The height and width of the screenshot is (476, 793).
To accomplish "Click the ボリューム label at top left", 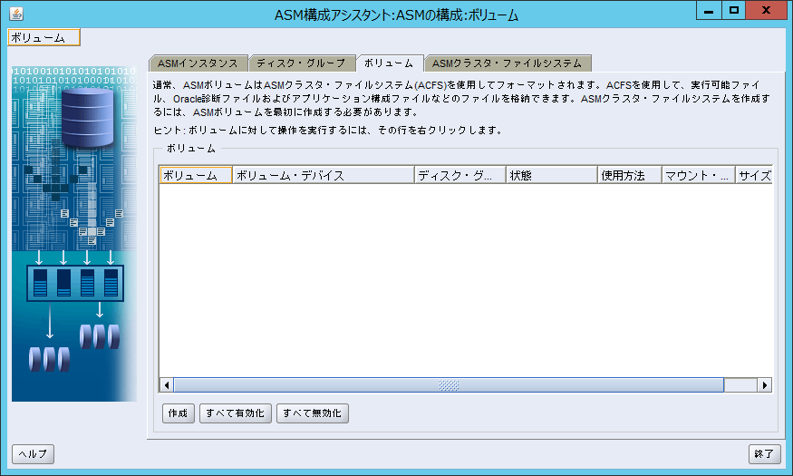I will [x=44, y=38].
